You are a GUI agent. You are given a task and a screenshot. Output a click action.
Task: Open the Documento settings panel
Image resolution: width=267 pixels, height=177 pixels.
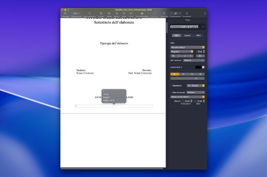tap(186, 14)
